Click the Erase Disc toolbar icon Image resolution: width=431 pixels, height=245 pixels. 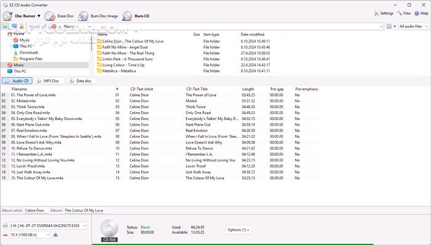click(x=50, y=16)
